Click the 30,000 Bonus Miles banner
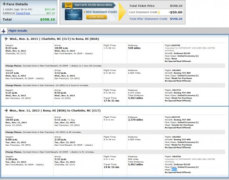 coord(89,5)
